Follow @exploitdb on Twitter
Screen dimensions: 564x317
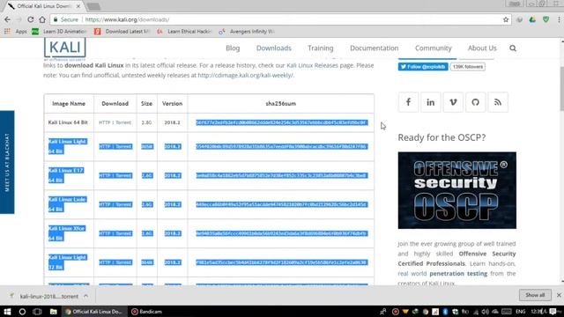[x=423, y=67]
